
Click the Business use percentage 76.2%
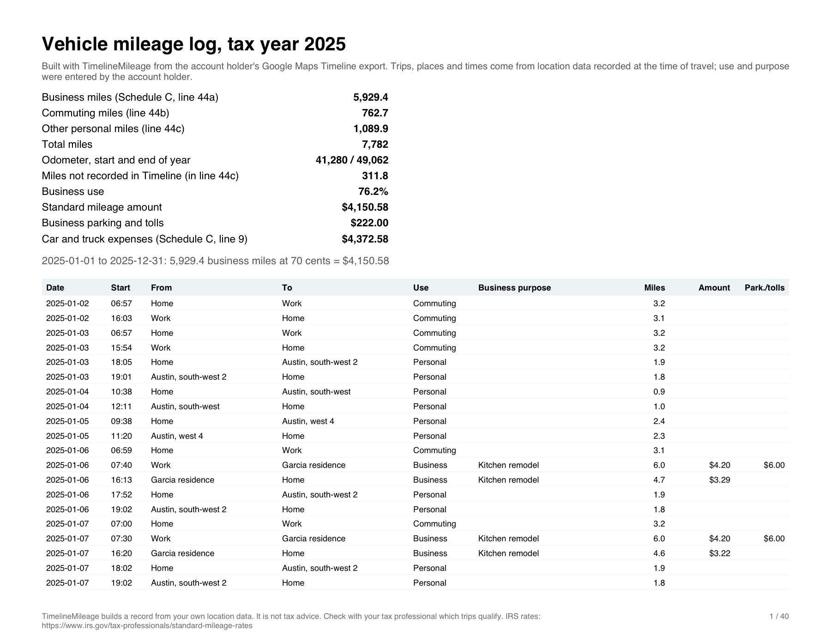(x=373, y=191)
